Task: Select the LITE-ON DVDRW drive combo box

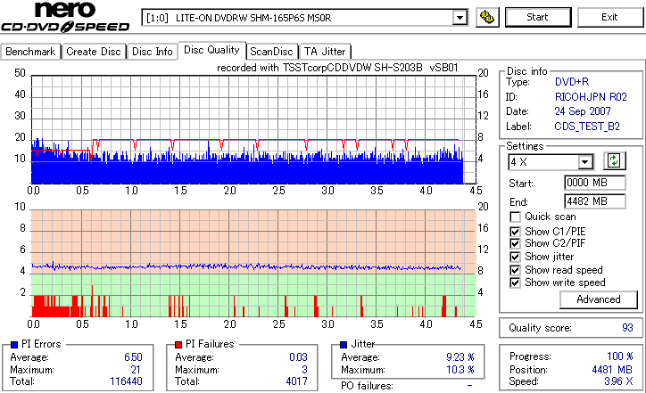Action: [304, 18]
